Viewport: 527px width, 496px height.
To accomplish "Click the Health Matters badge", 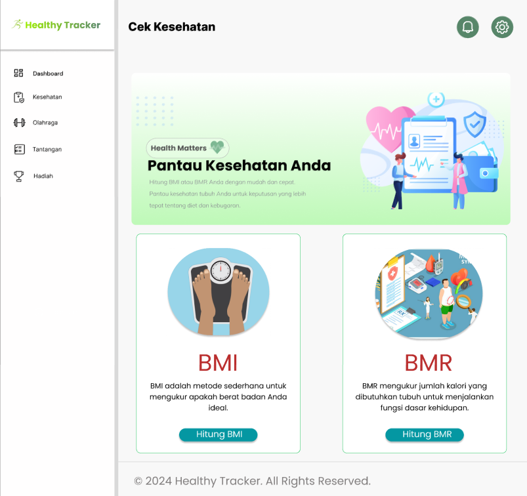I will click(188, 148).
